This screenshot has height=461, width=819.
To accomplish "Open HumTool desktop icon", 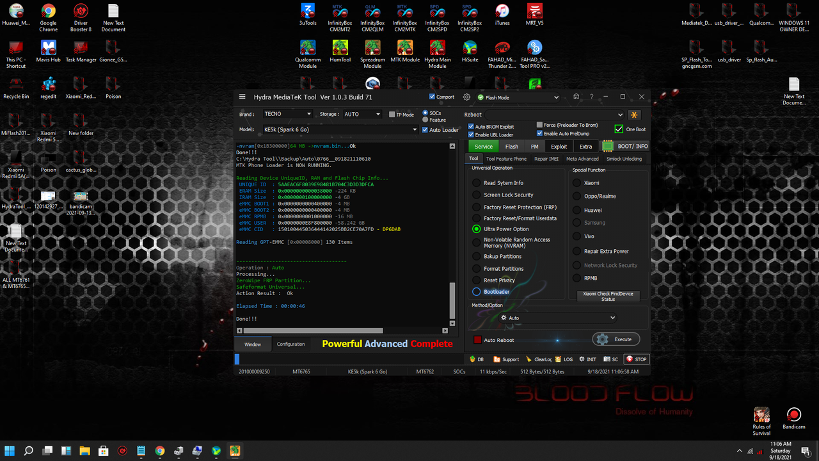I will (x=340, y=51).
